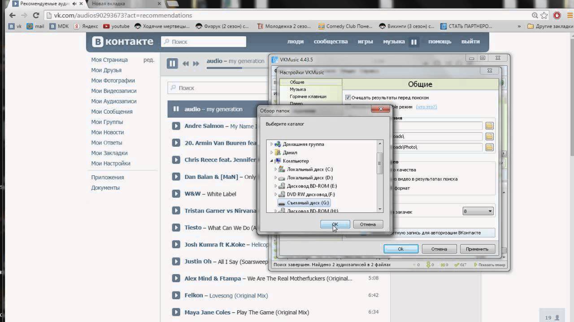This screenshot has width=574, height=322.
Task: Expand DVD RW дисковод (F:)
Action: [276, 195]
